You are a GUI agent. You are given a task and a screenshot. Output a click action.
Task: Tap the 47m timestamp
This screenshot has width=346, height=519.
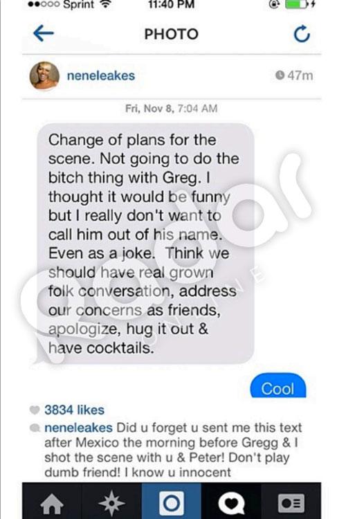click(x=294, y=75)
